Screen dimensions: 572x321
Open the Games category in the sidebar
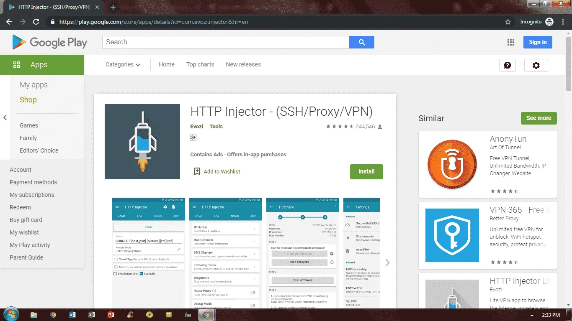(29, 125)
